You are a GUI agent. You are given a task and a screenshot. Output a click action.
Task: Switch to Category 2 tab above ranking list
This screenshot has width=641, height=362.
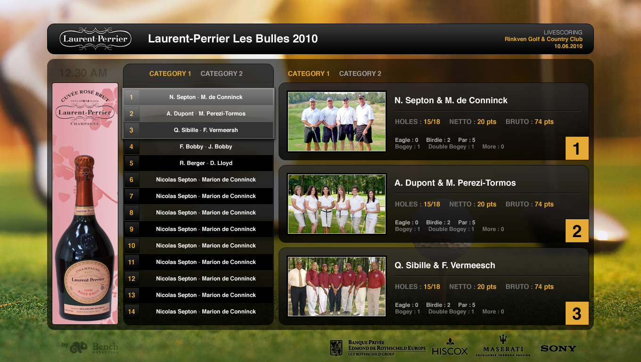(x=222, y=74)
